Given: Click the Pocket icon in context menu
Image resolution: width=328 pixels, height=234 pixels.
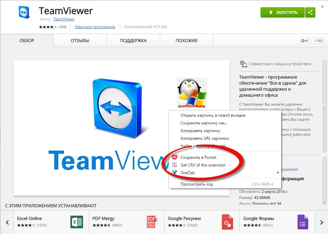Looking at the screenshot, I should coord(175,157).
